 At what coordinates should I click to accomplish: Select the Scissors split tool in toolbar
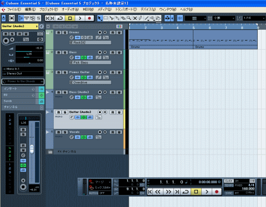(111, 18)
